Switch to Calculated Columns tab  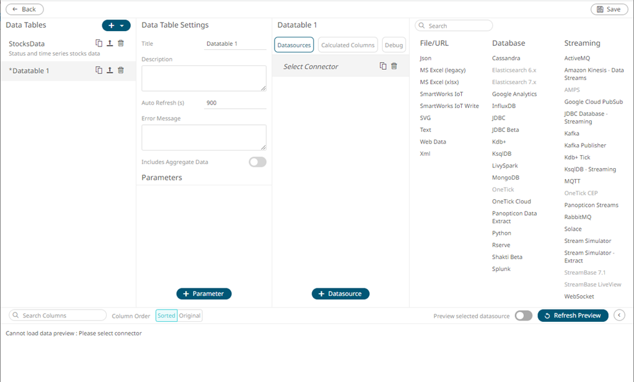tap(348, 45)
